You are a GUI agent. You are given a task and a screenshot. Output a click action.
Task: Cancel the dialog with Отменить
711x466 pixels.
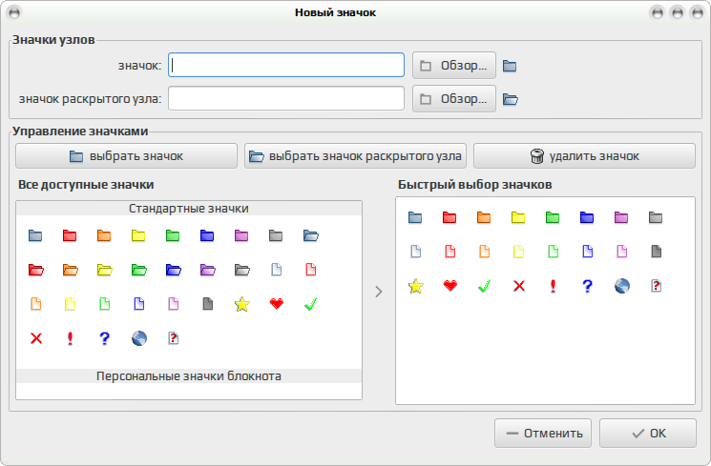click(543, 434)
